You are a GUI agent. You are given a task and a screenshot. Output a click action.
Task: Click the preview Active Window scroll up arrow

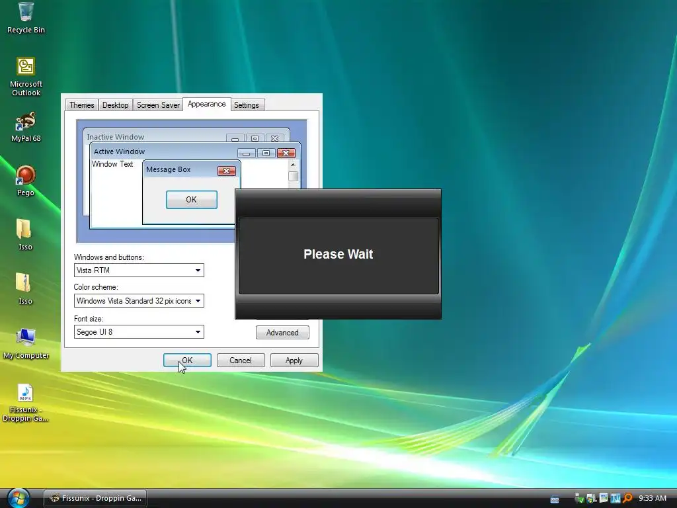tap(293, 165)
